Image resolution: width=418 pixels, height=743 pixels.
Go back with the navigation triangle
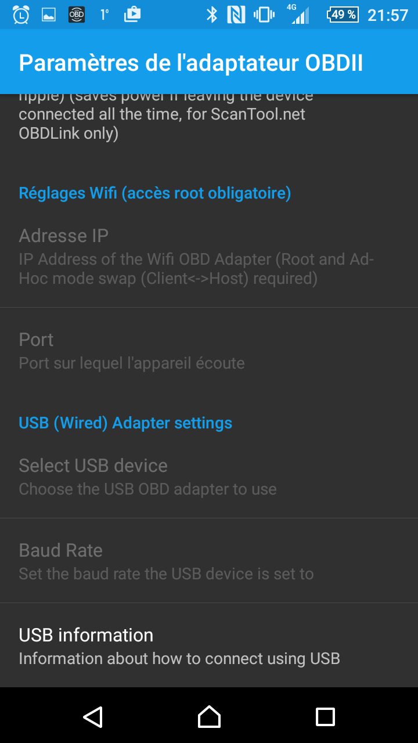pyautogui.click(x=93, y=717)
